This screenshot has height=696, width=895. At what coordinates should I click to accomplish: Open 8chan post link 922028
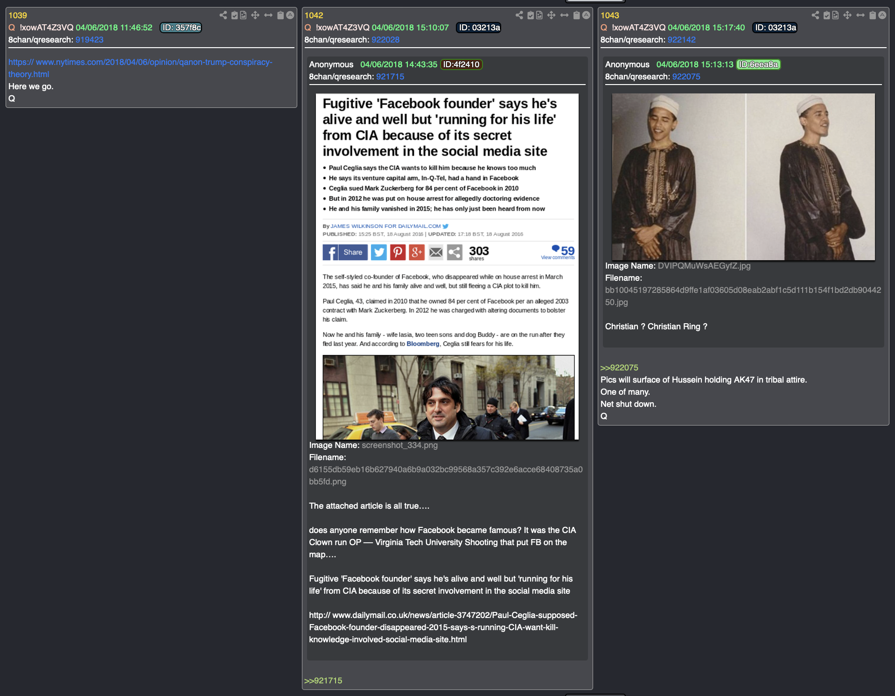385,40
